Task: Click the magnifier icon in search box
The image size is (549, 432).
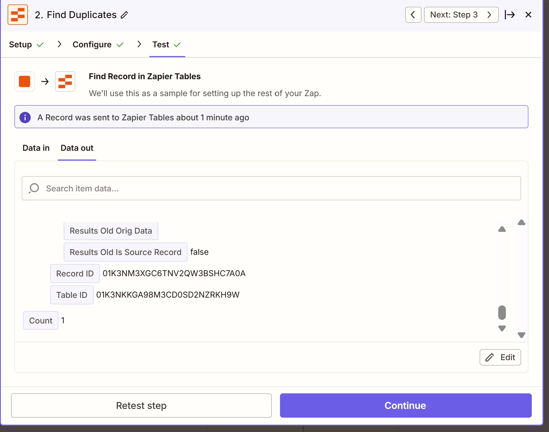Action: point(34,188)
